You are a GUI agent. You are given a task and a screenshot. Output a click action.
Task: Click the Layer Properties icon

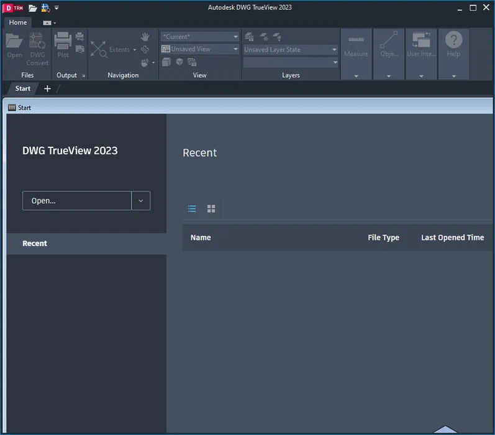[x=249, y=37]
